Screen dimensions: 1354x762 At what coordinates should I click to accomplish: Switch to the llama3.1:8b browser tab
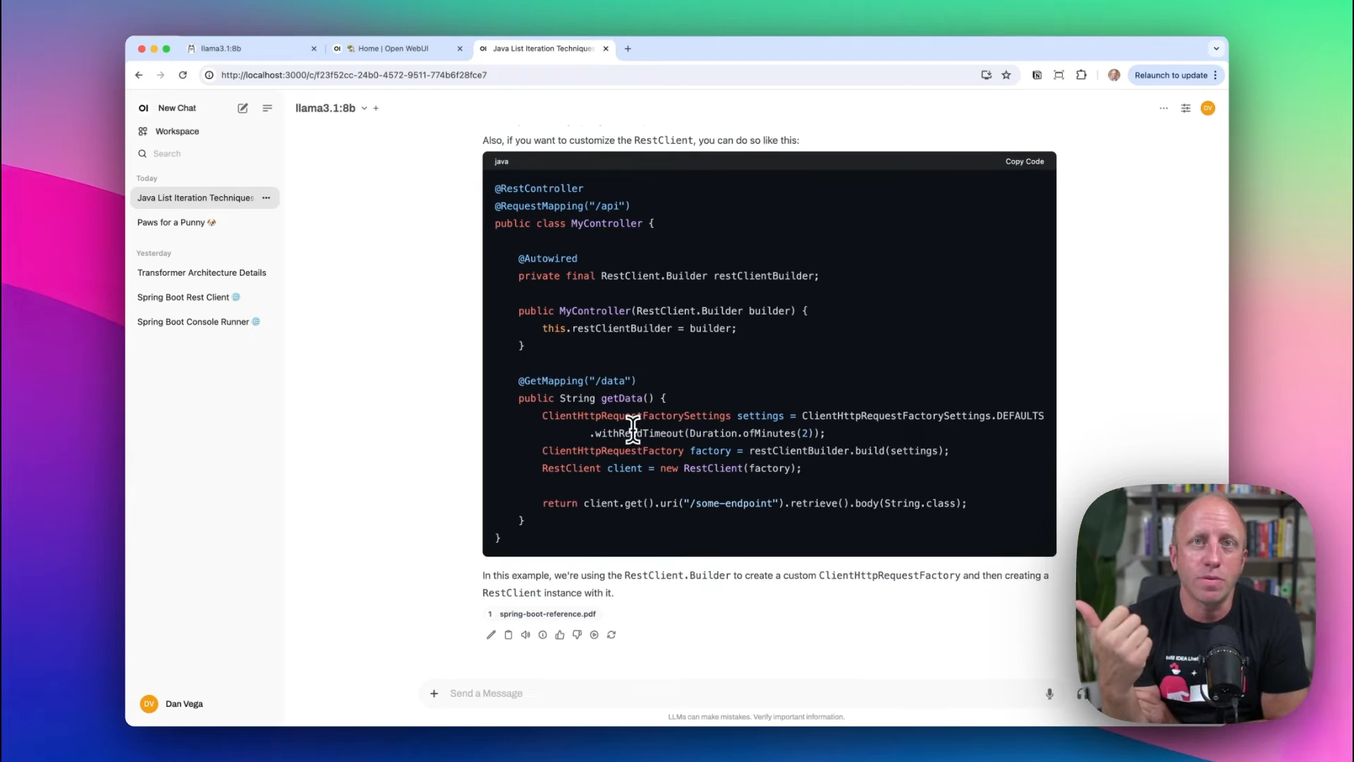tap(221, 49)
